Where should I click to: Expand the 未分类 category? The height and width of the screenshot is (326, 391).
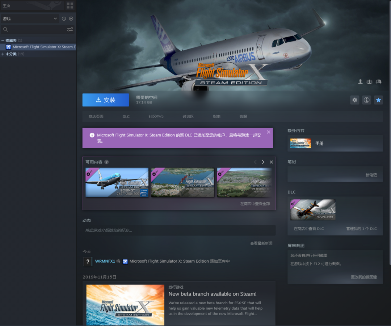click(x=3, y=54)
